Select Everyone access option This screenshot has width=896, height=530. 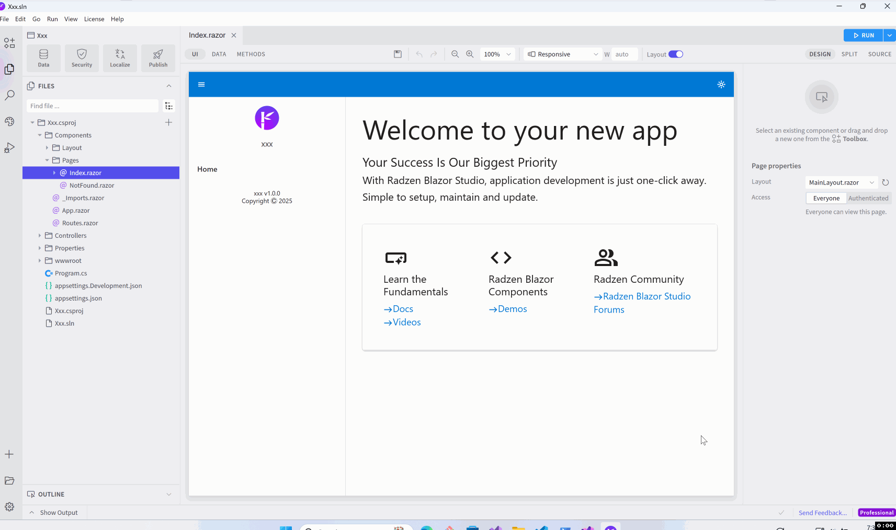[x=826, y=198]
